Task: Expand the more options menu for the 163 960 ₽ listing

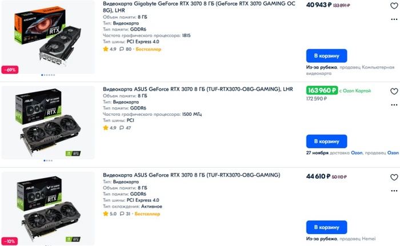Action: pos(394,104)
